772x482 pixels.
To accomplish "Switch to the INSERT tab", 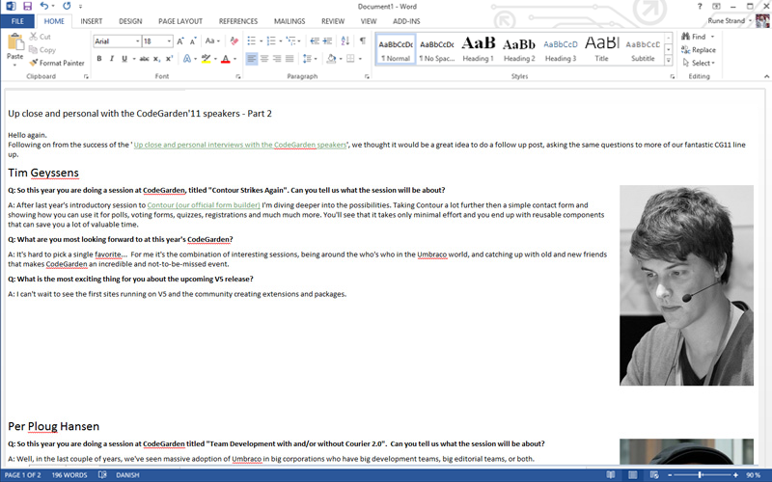I will (x=91, y=21).
